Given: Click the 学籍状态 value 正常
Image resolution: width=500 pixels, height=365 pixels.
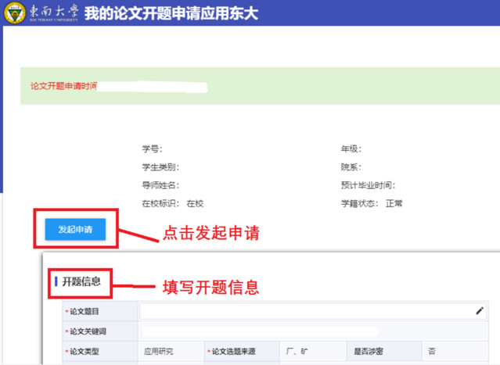Looking at the screenshot, I should point(394,203).
